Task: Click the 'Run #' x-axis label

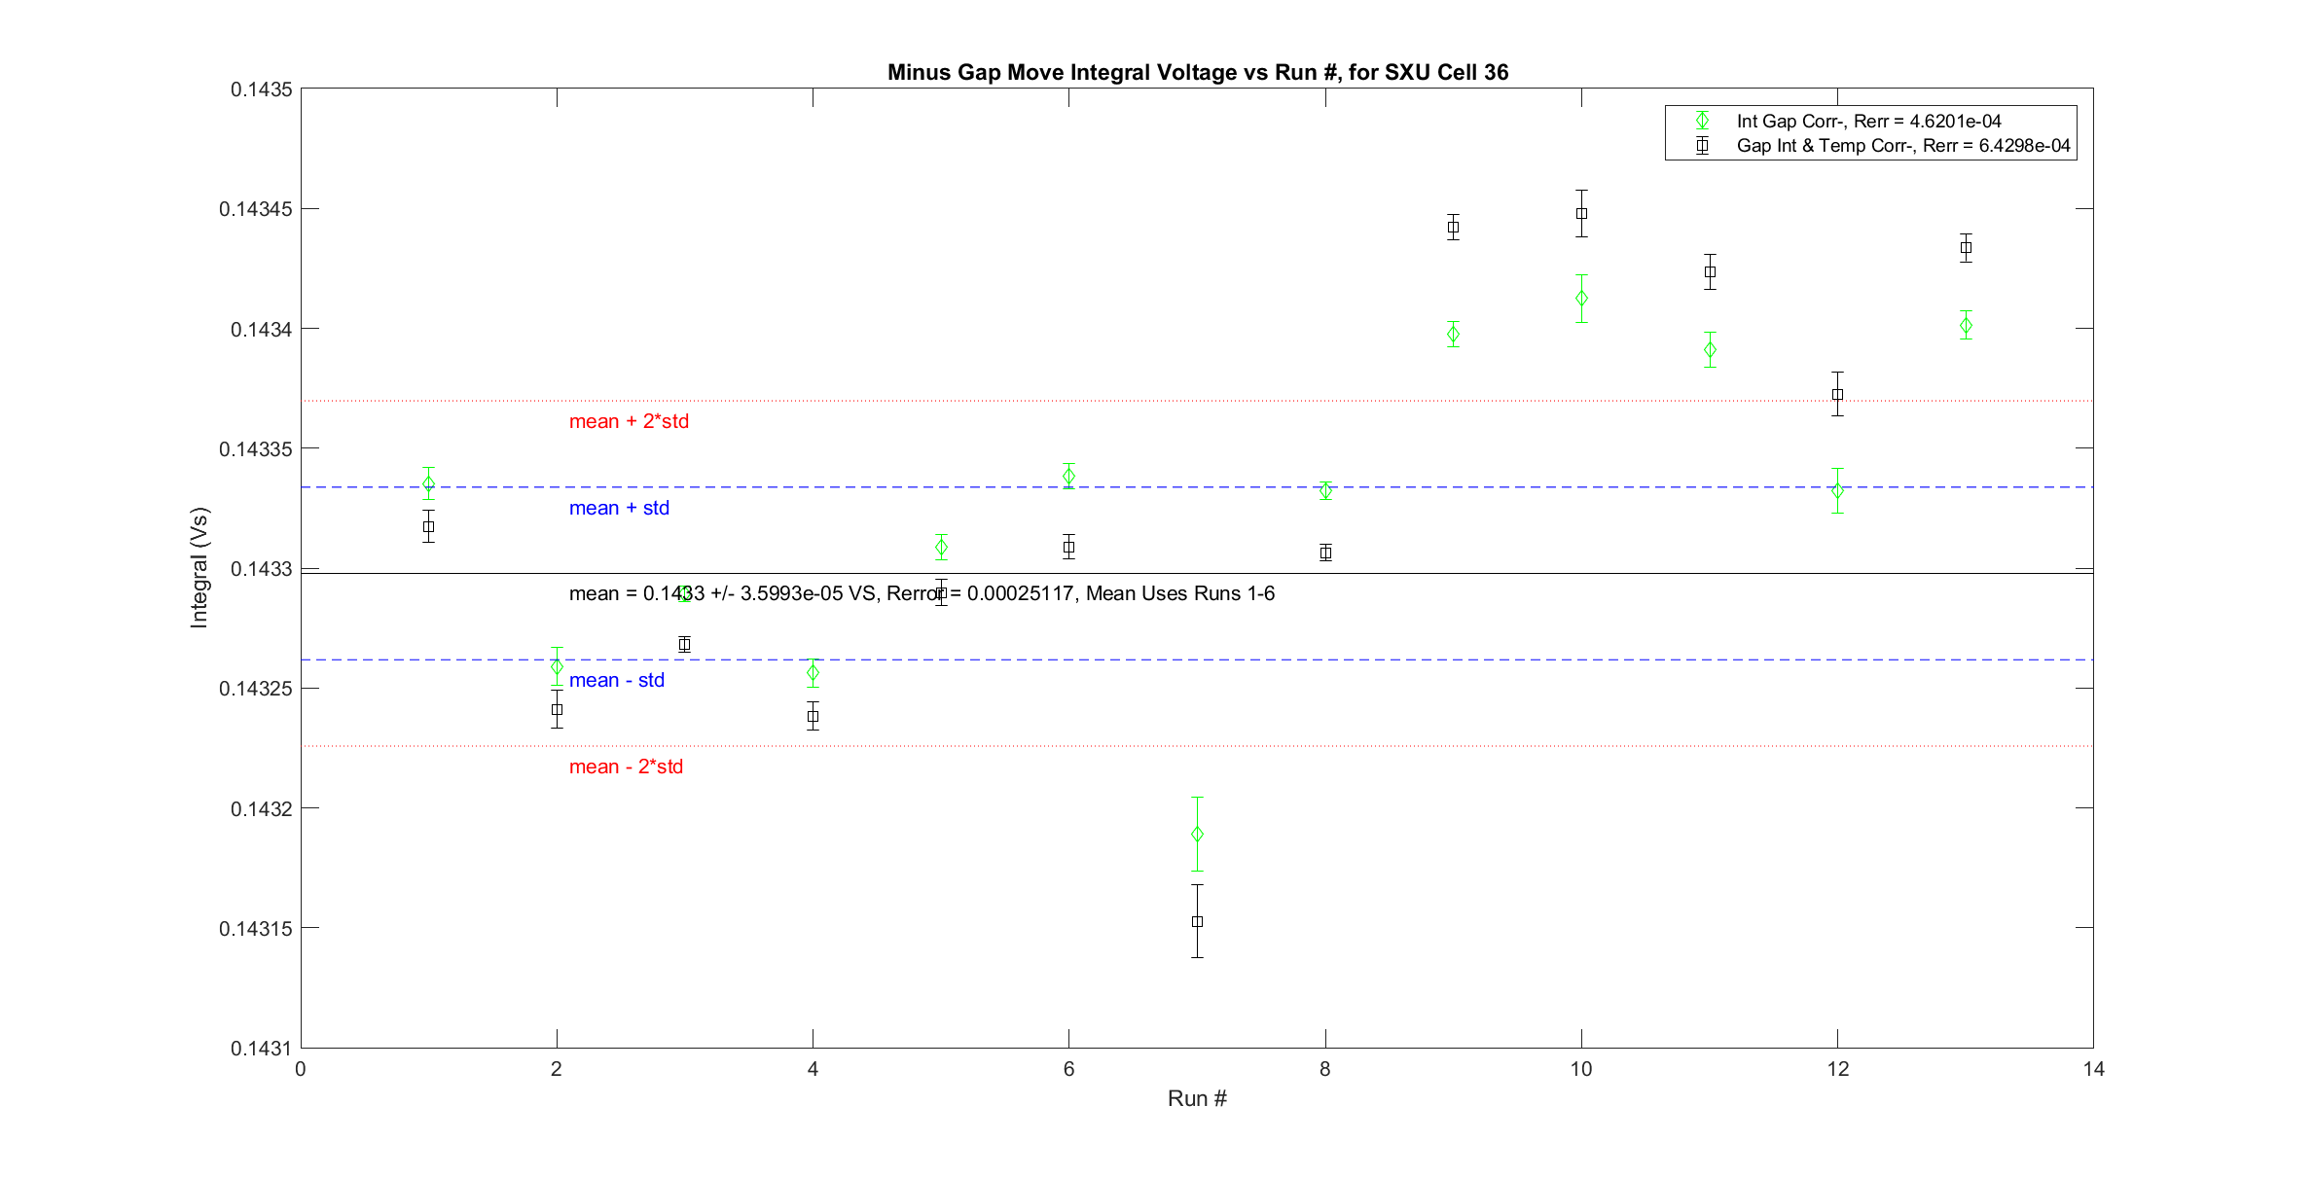Action: (1197, 1098)
